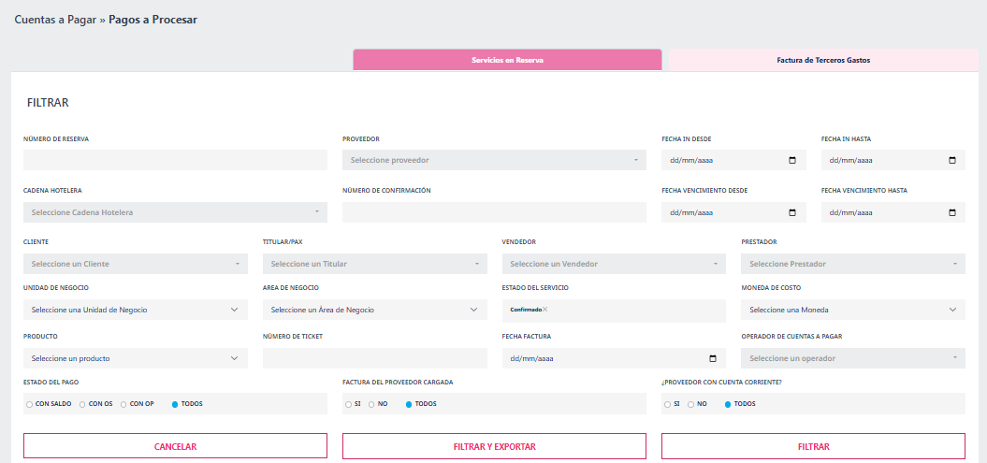Open the Seleccione un Vendedor dropdown
The height and width of the screenshot is (463, 987).
[614, 264]
